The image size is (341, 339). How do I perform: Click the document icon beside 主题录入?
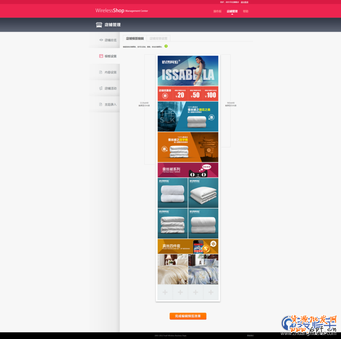101,105
